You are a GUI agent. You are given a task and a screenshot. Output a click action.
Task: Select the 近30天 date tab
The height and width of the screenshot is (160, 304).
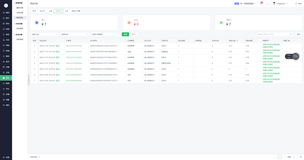58,11
